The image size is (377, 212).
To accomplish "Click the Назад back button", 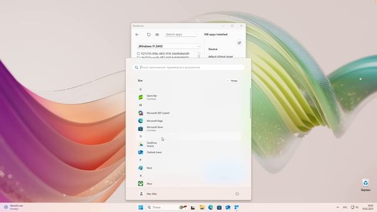I will [x=232, y=81].
